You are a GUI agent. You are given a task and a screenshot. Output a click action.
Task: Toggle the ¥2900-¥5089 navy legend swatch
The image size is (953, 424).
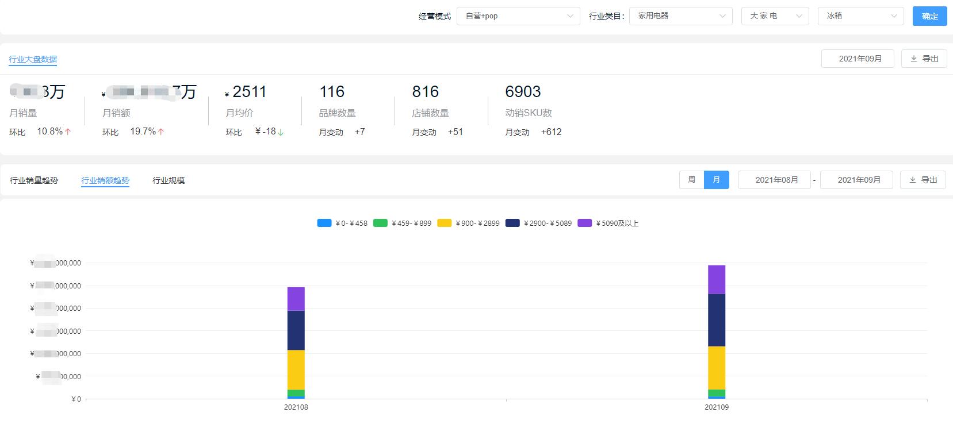512,223
